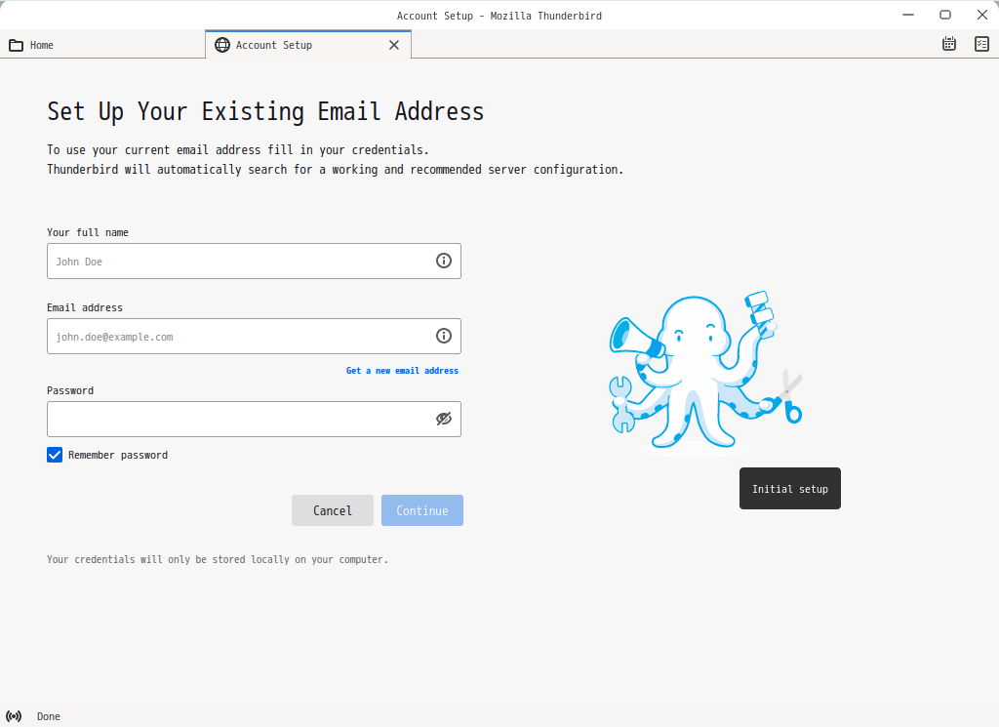The image size is (999, 727).
Task: Click the Initial setup tooltip label
Action: point(790,489)
